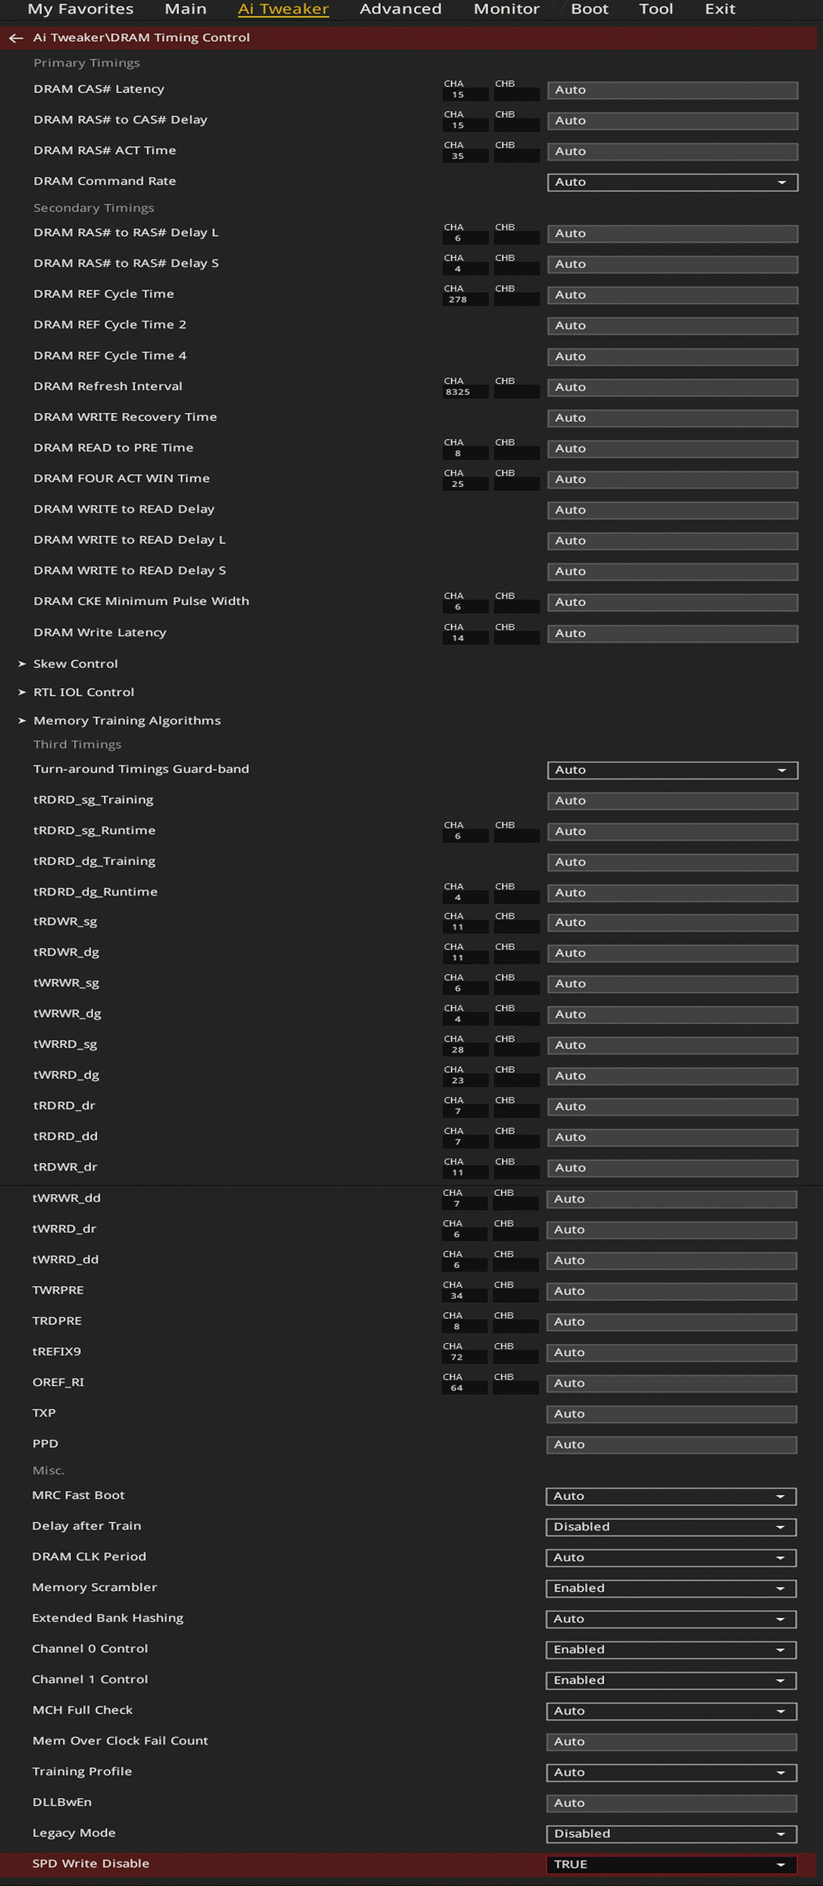Switch to the Monitor tab

[x=507, y=9]
